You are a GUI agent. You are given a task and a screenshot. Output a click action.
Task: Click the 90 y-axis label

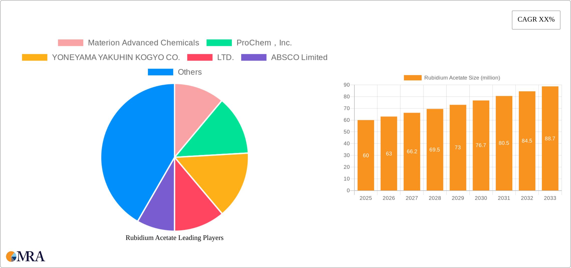tap(347, 85)
